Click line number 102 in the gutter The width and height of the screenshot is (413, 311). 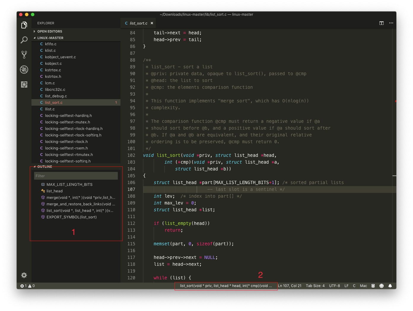(131, 155)
